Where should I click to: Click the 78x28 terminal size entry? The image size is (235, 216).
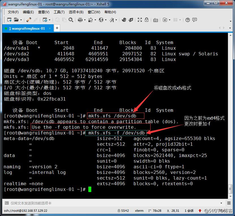155,211
